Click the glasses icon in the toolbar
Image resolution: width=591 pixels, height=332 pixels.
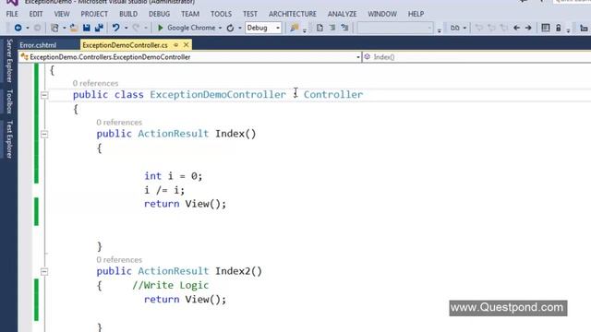coord(455,28)
